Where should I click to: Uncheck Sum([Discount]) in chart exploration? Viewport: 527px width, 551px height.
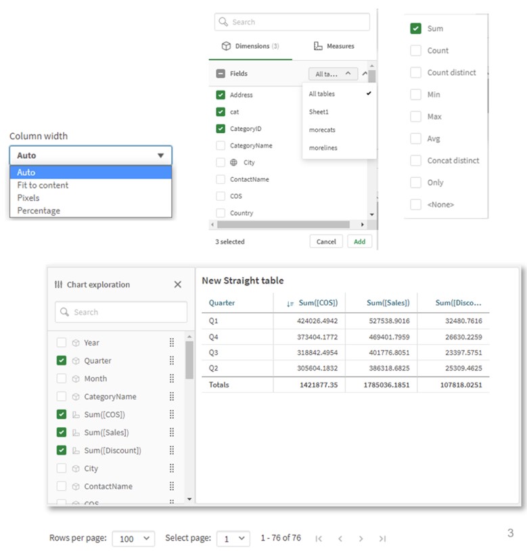tap(62, 450)
